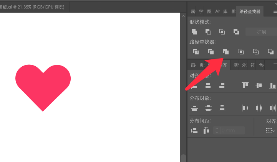Screen dimensions: 277x162
Task: Click the Crop pathfinder icon
Action: coord(241,52)
